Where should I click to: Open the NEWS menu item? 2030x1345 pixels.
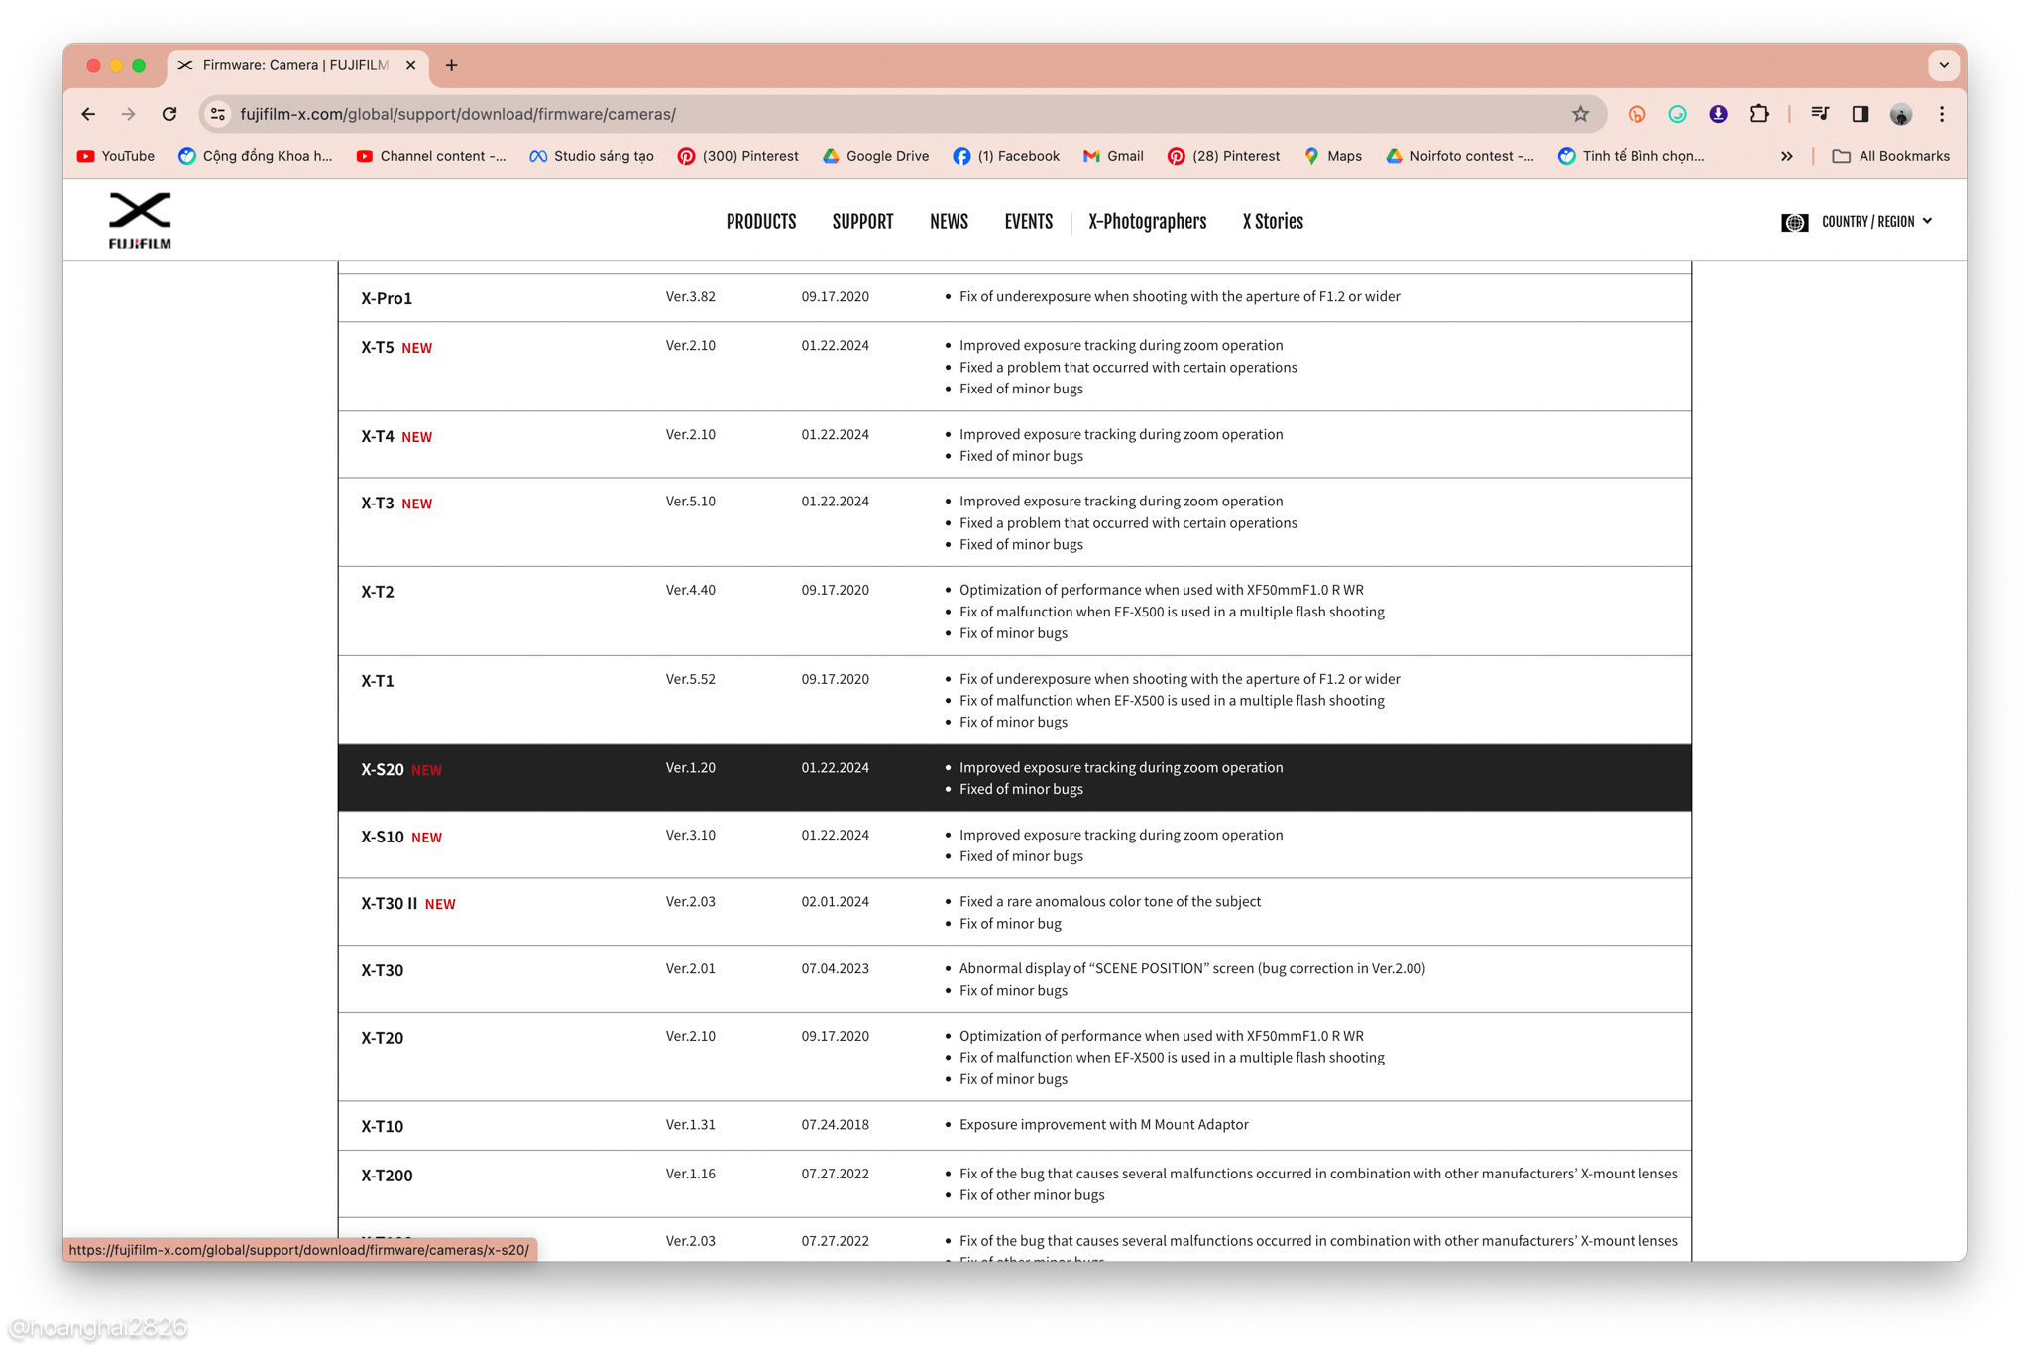click(949, 222)
